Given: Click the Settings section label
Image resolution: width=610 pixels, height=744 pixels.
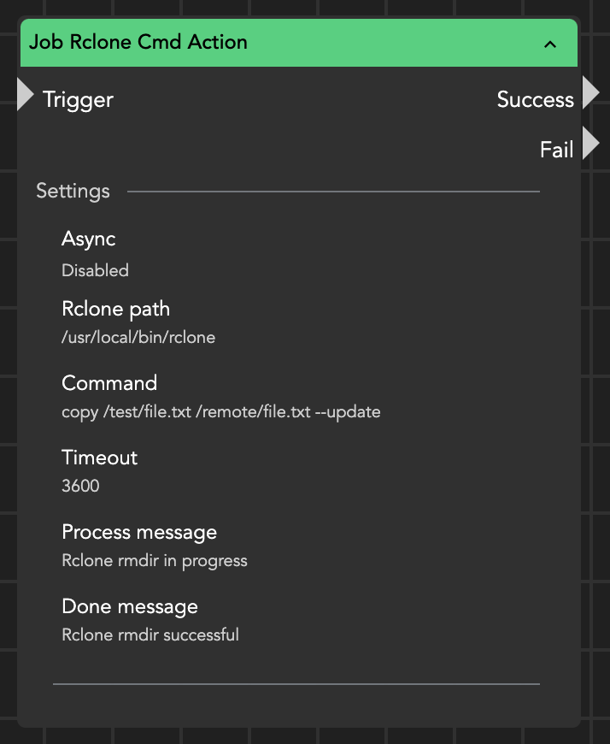Looking at the screenshot, I should click(73, 192).
